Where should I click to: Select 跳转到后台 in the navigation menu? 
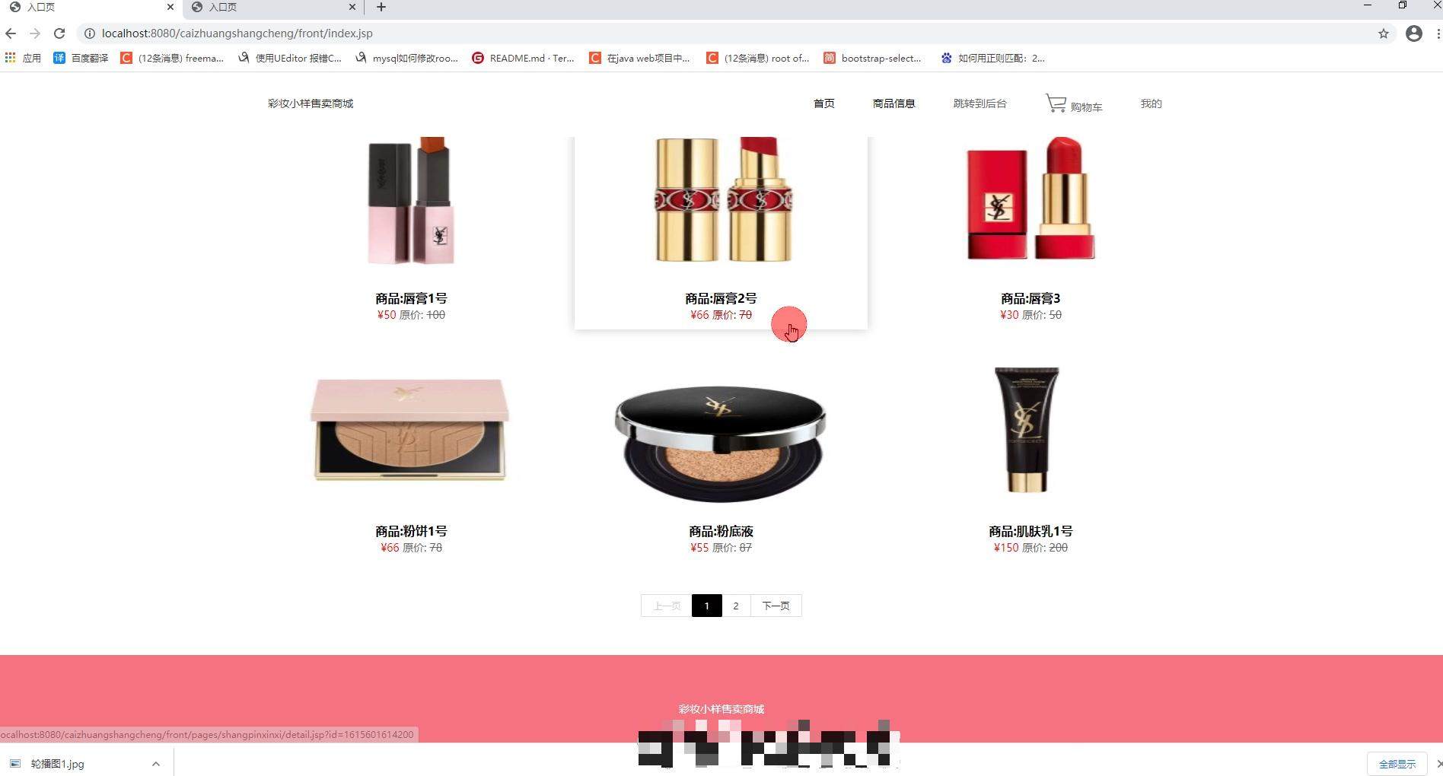(x=980, y=103)
